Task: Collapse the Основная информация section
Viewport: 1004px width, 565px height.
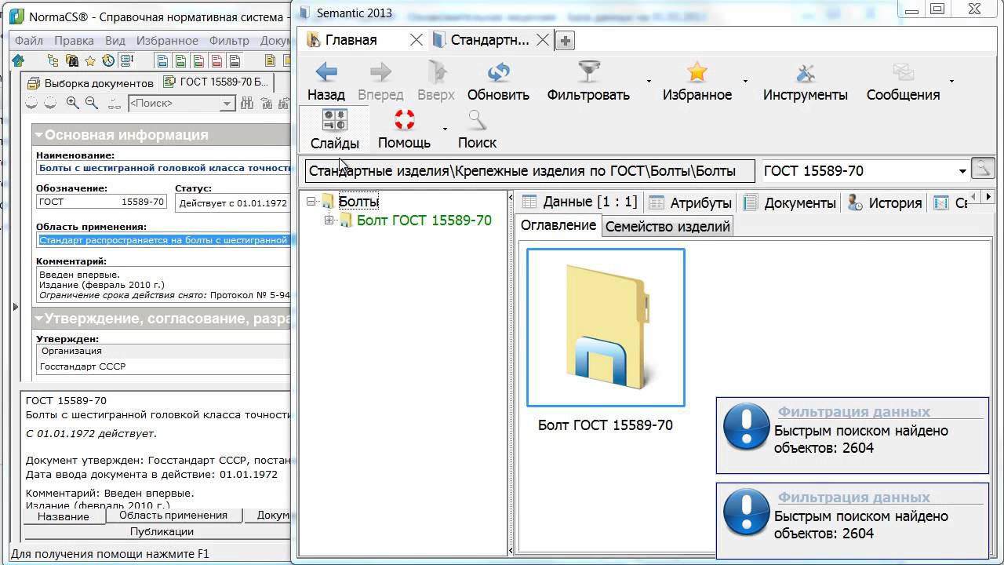Action: click(38, 135)
